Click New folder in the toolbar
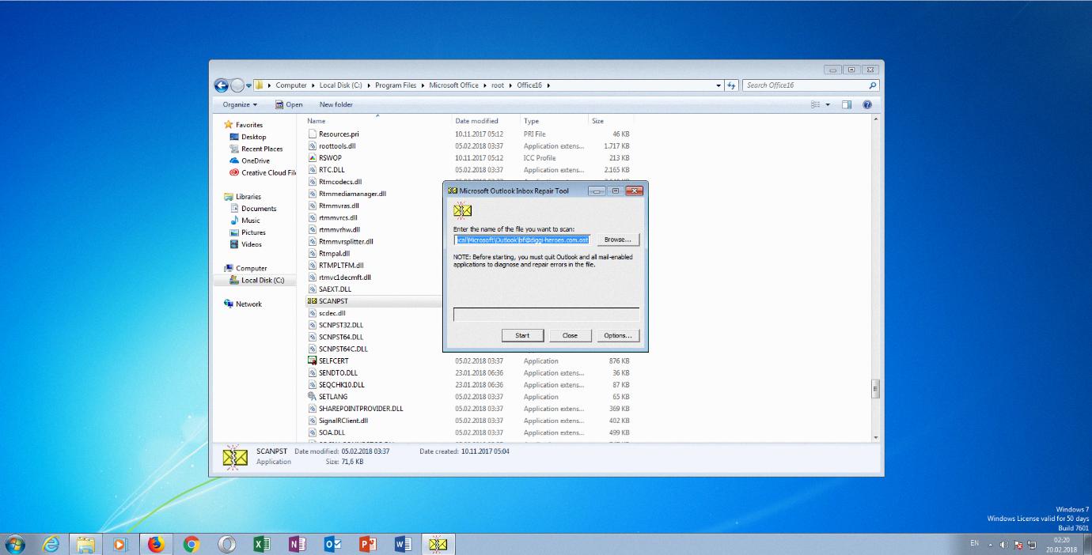This screenshot has height=555, width=1092. [x=336, y=104]
